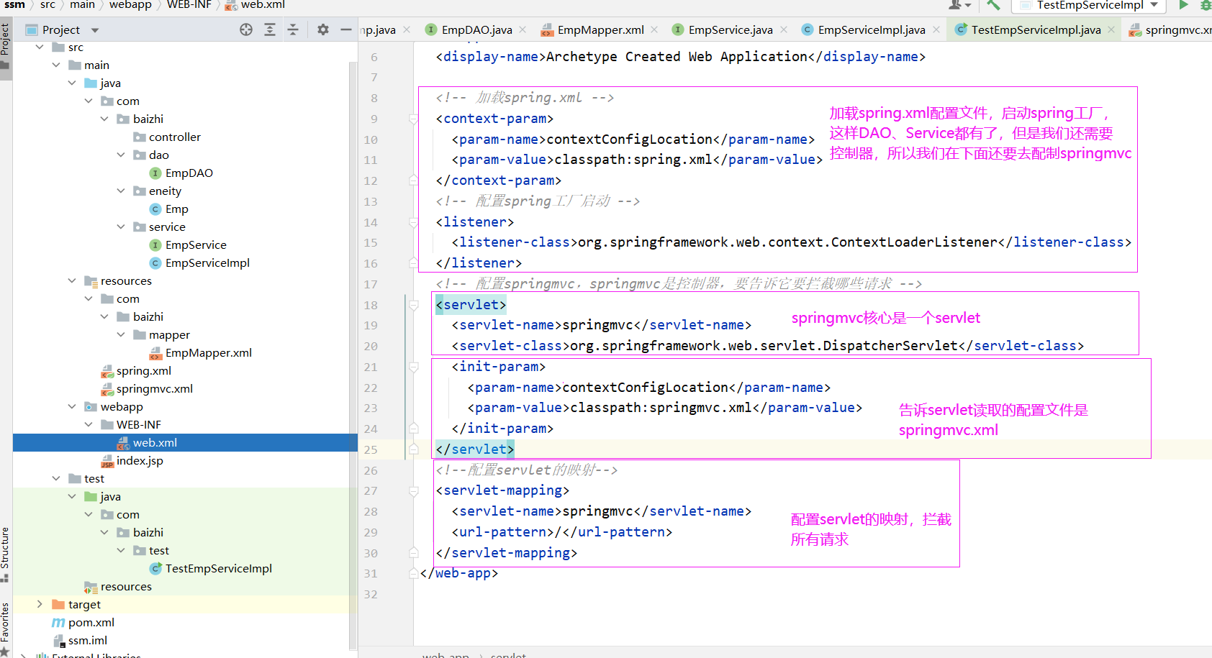Collapse the dao package
This screenshot has height=658, width=1212.
coord(121,155)
